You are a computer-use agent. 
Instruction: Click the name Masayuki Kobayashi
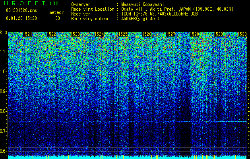(143, 4)
